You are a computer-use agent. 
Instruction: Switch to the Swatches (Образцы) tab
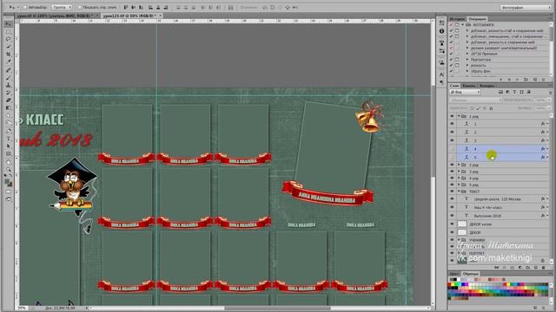(x=471, y=274)
